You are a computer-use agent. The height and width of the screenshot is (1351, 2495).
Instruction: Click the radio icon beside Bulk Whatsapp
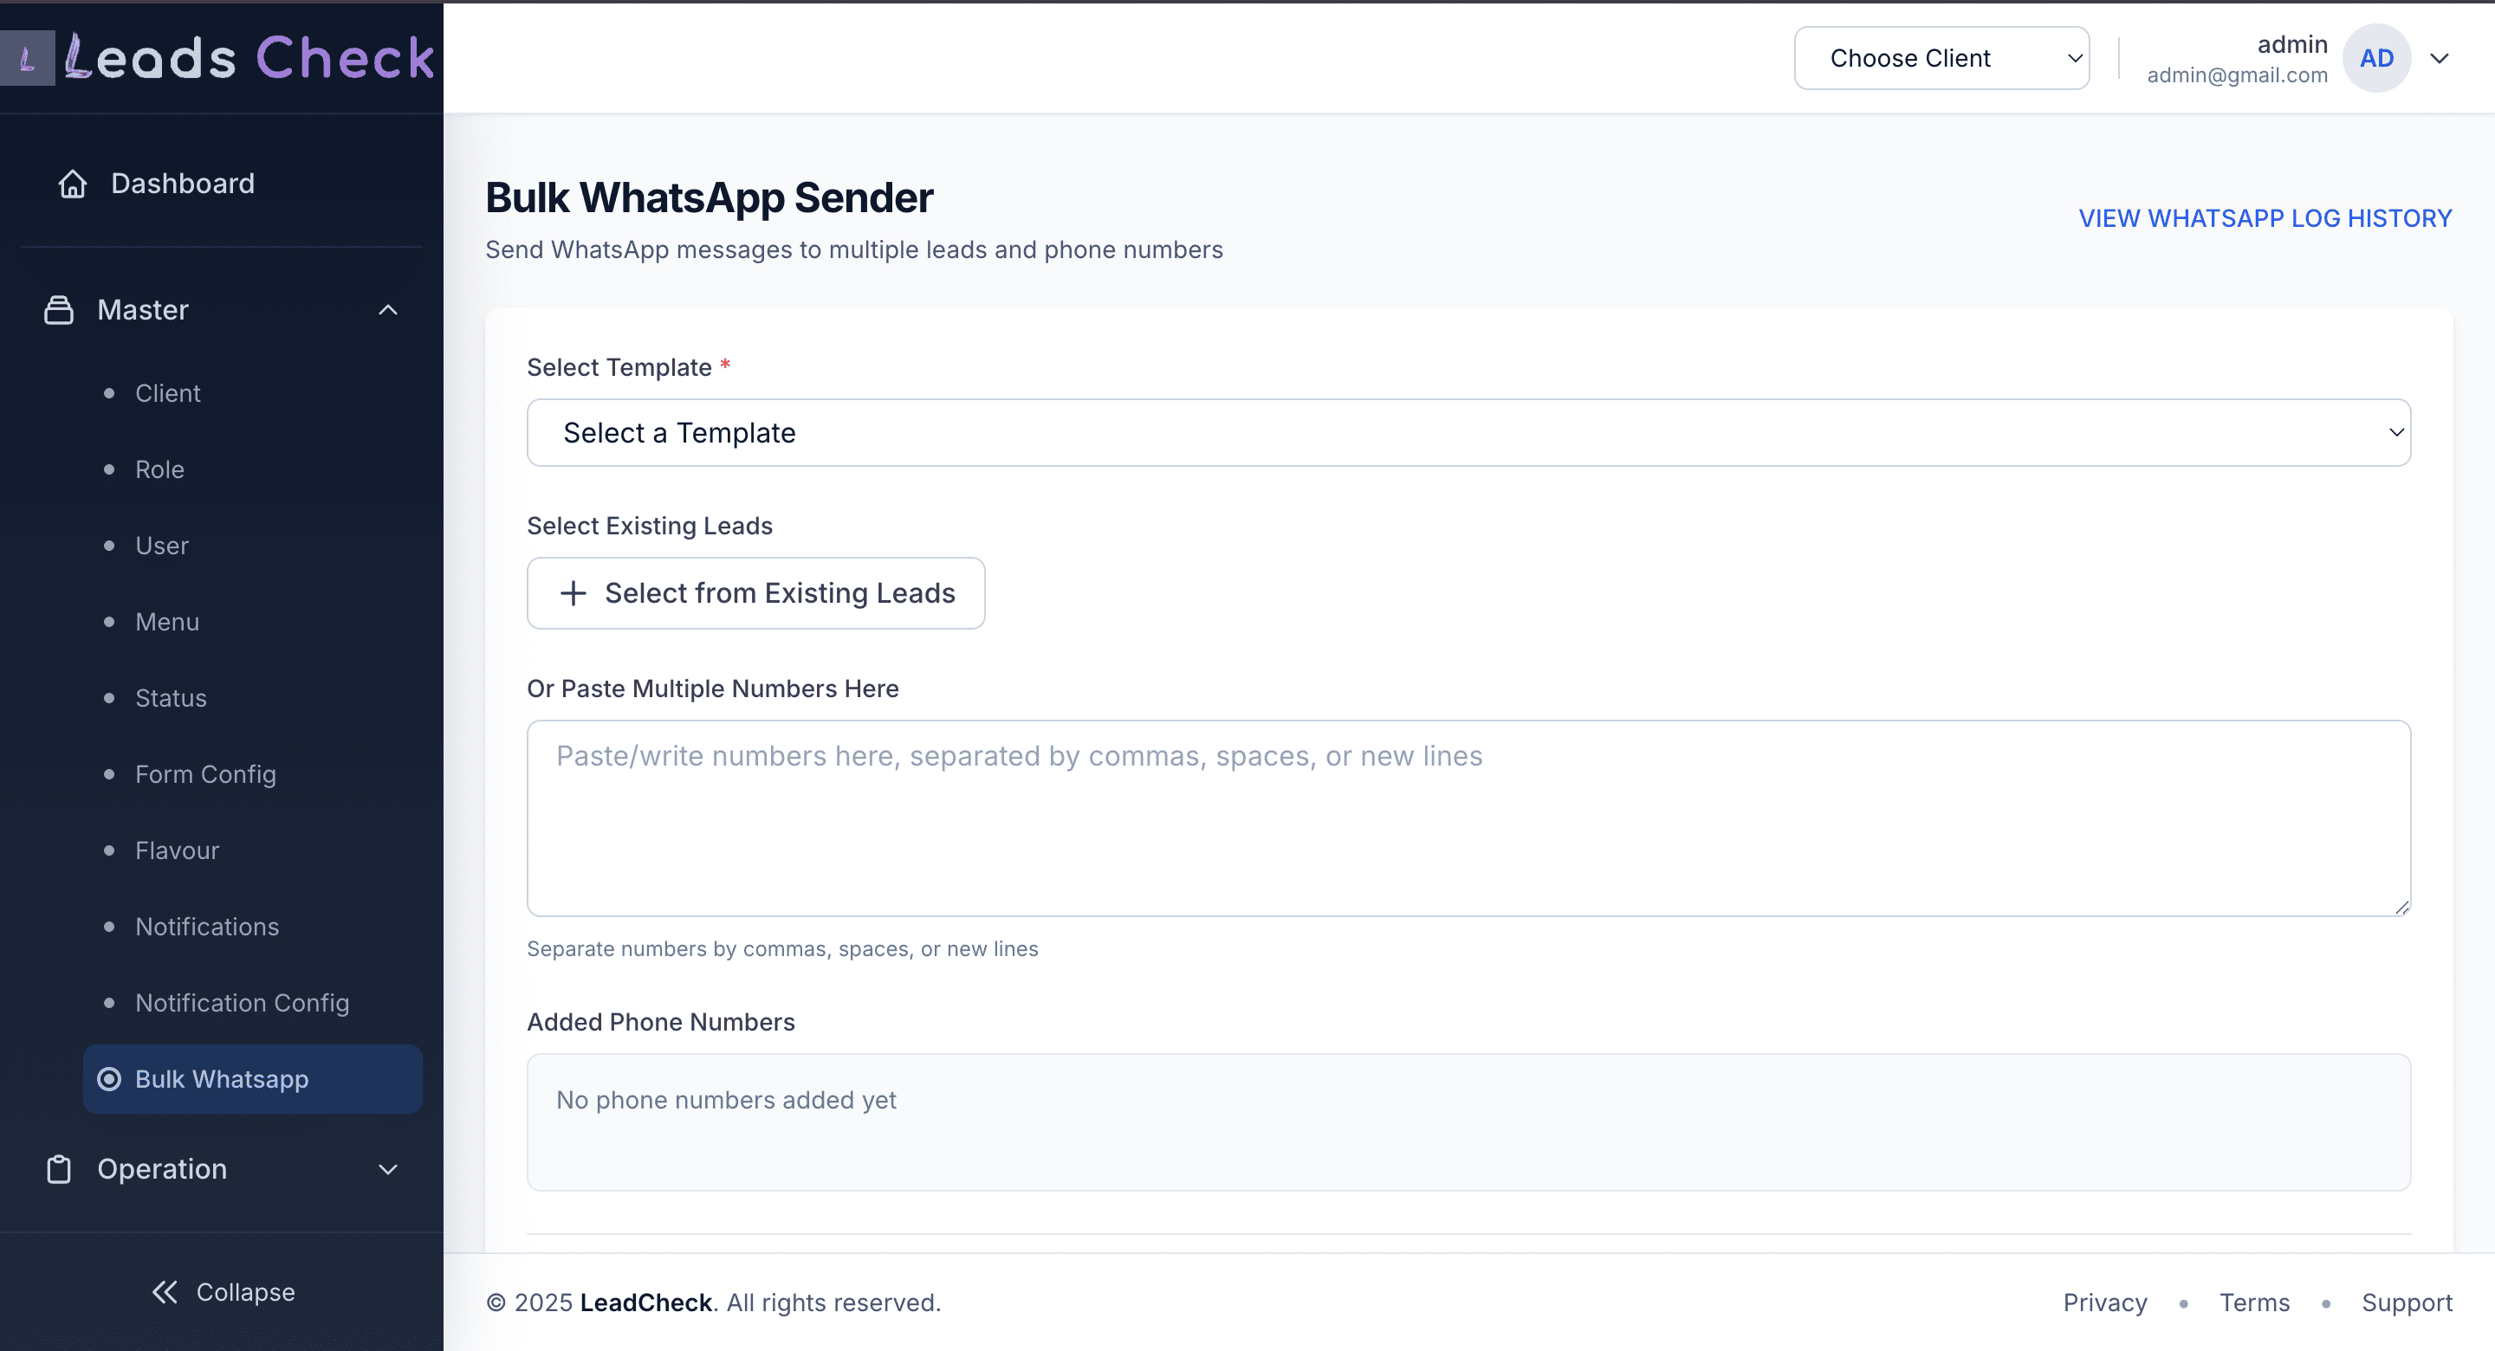pyautogui.click(x=108, y=1078)
